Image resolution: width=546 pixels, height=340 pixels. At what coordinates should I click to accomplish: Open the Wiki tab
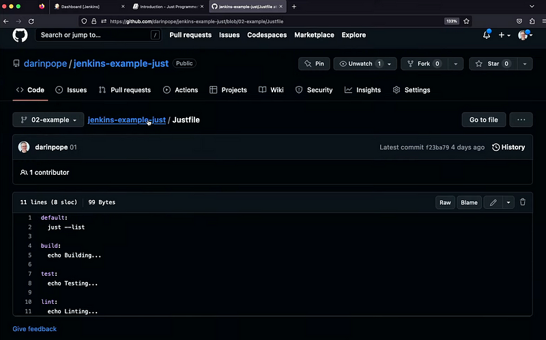coord(271,90)
